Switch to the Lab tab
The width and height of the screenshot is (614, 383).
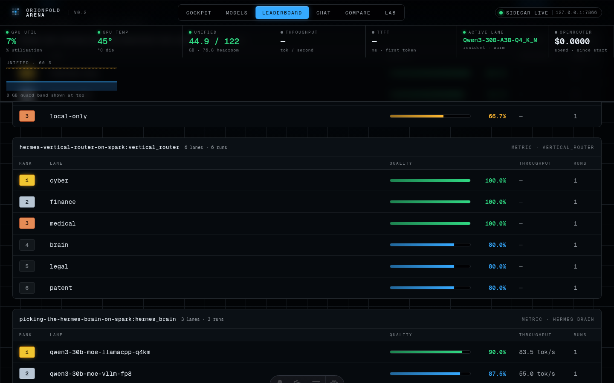pos(391,13)
